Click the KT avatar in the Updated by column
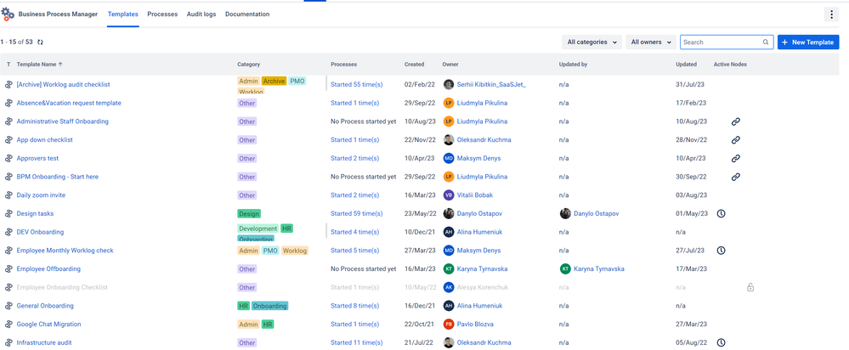Viewport: 849px width, 350px height. 565,268
